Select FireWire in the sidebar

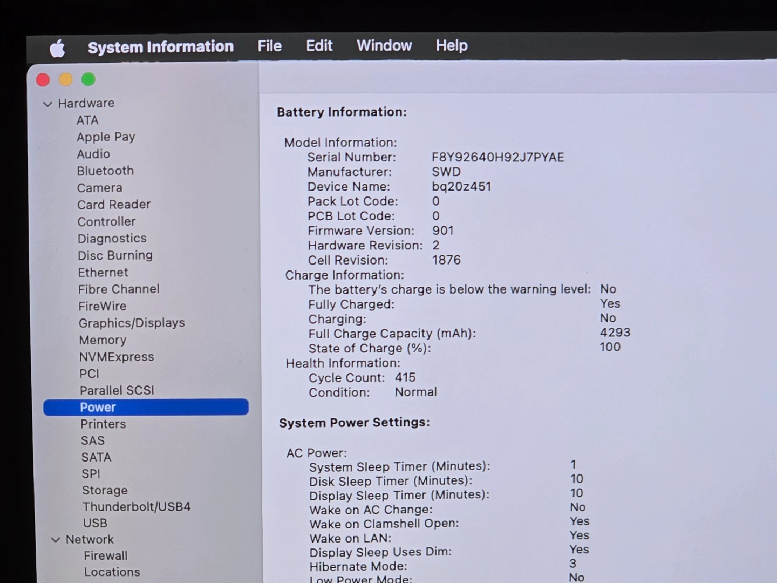click(x=102, y=306)
